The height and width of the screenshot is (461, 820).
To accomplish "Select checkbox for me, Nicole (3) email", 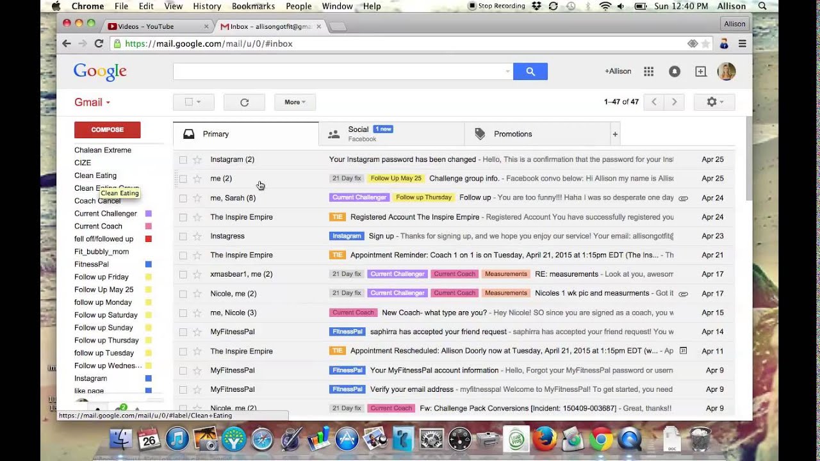I will 183,312.
